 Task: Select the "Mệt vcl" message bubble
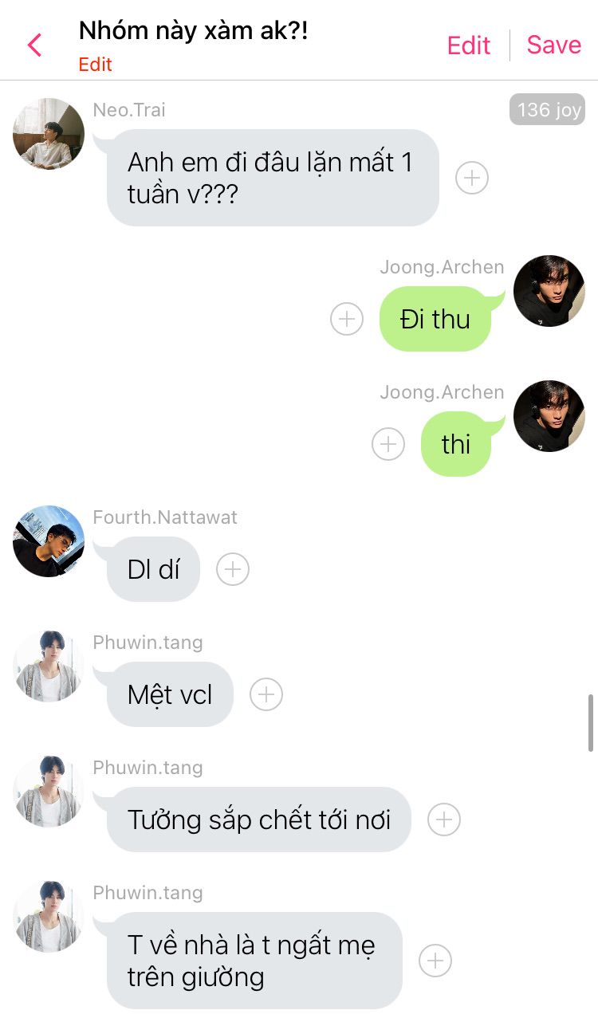click(x=170, y=694)
